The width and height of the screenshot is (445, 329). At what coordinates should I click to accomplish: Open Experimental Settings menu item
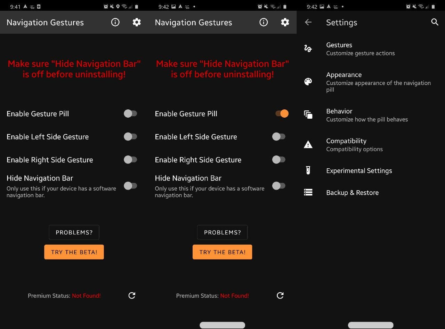pos(359,171)
